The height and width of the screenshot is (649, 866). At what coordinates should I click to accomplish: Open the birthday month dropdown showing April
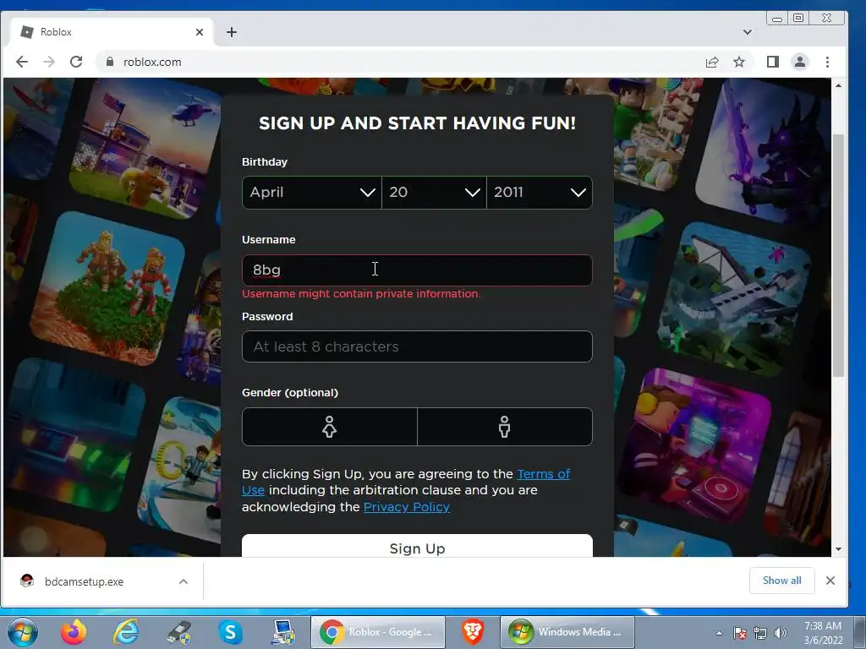tap(312, 192)
